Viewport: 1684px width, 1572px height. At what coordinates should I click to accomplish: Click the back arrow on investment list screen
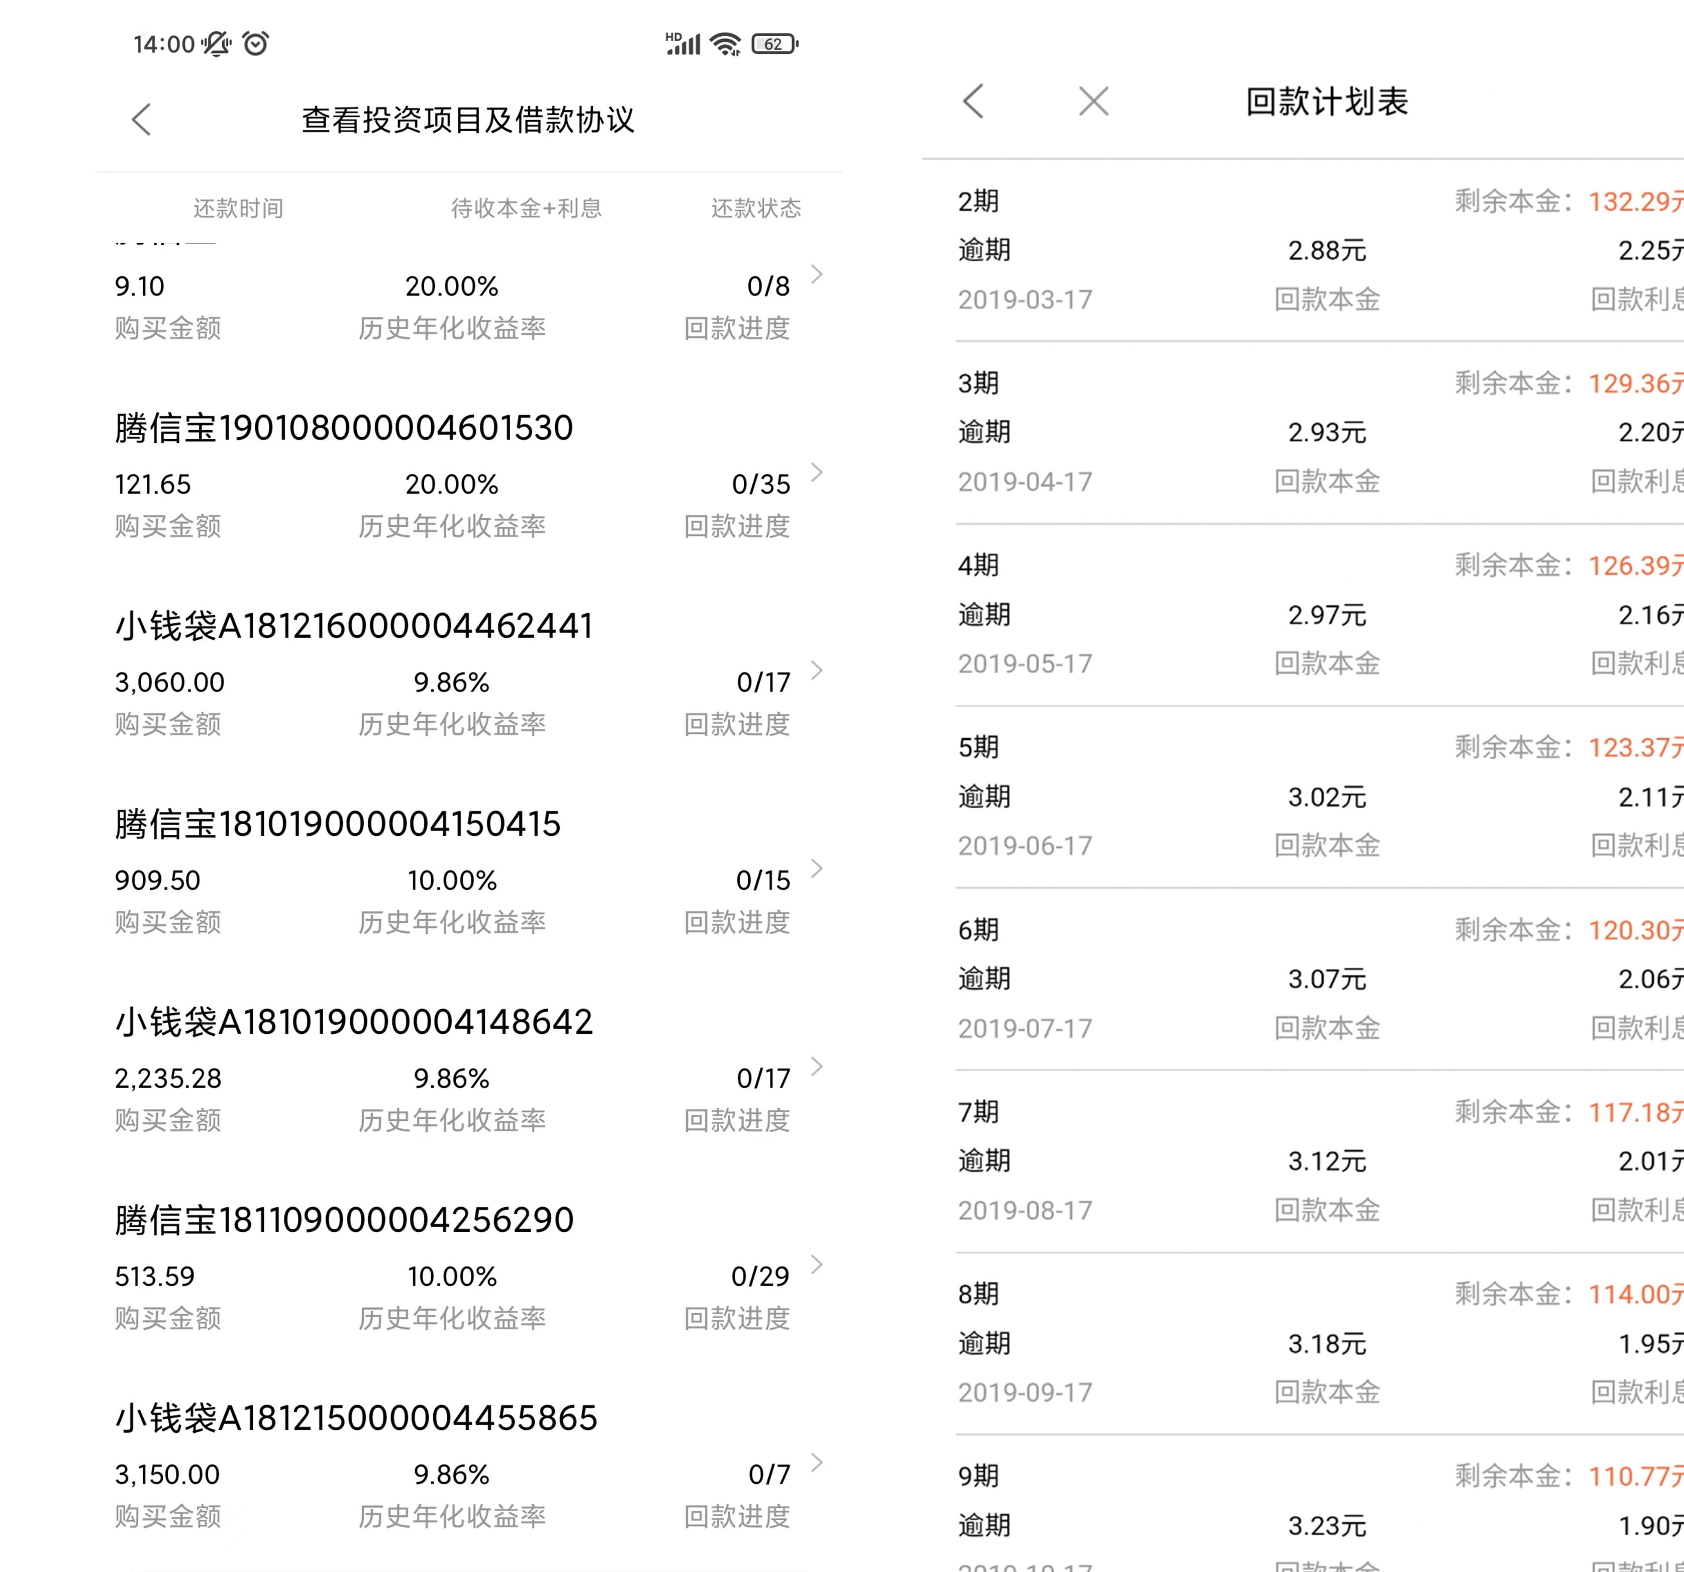tap(142, 120)
